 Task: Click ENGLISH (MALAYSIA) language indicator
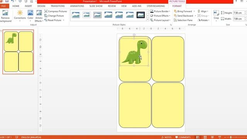point(31,137)
